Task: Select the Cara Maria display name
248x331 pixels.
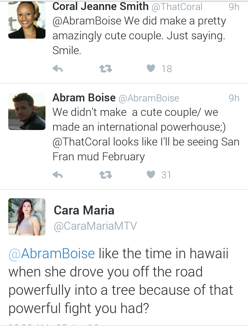Action: (x=84, y=210)
